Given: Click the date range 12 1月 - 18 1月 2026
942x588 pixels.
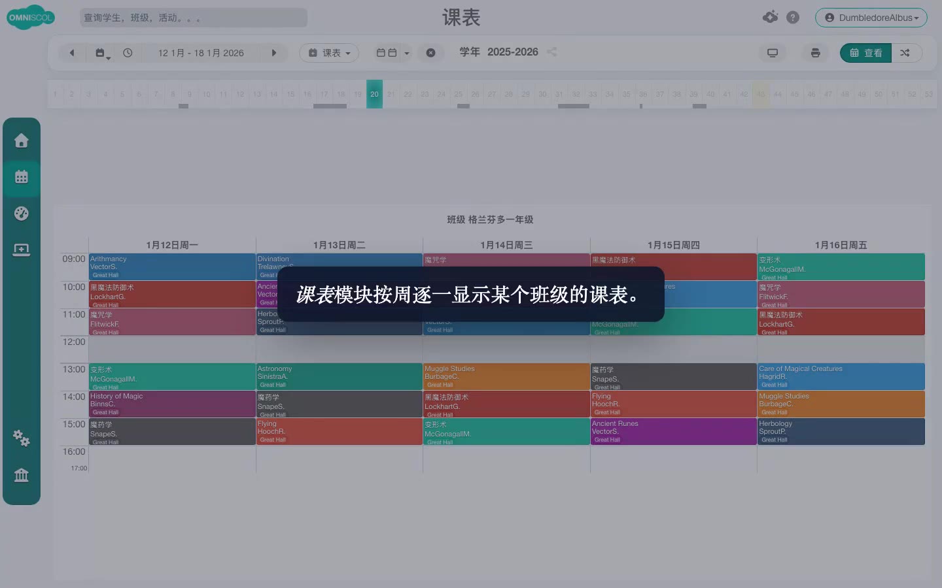Looking at the screenshot, I should [x=201, y=53].
